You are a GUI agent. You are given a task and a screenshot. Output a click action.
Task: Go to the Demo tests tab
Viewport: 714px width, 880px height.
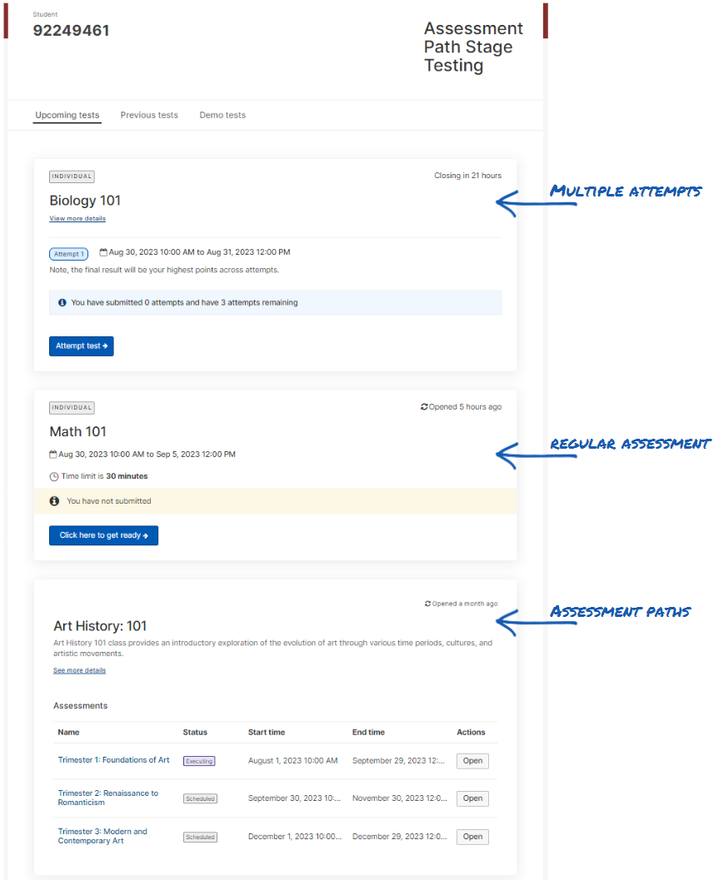point(222,115)
